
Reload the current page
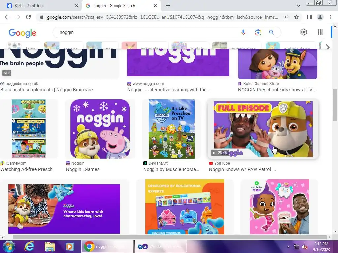(x=28, y=17)
